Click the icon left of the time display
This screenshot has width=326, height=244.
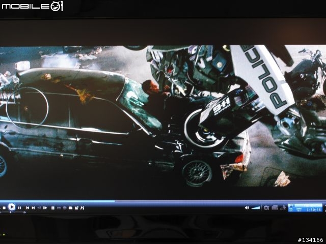(x=283, y=208)
